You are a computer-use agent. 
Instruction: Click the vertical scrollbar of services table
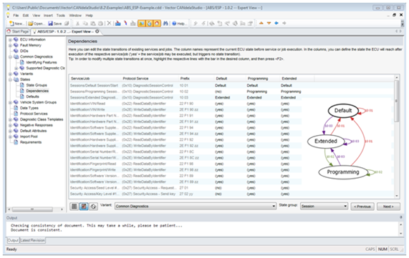click(397, 137)
